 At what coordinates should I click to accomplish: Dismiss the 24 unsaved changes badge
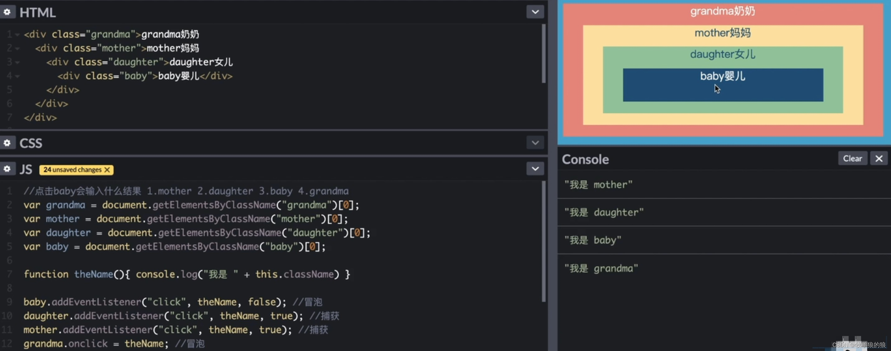click(107, 170)
